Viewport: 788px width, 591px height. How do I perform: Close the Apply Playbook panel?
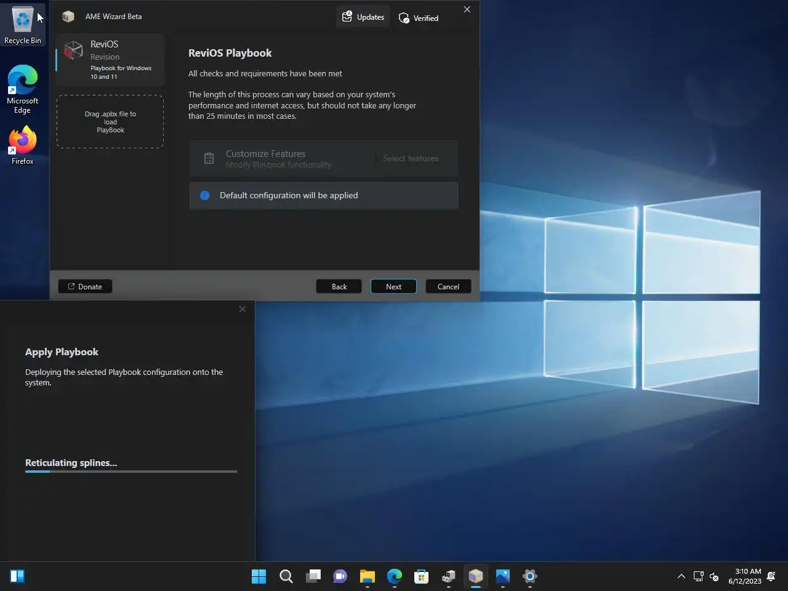(x=242, y=309)
